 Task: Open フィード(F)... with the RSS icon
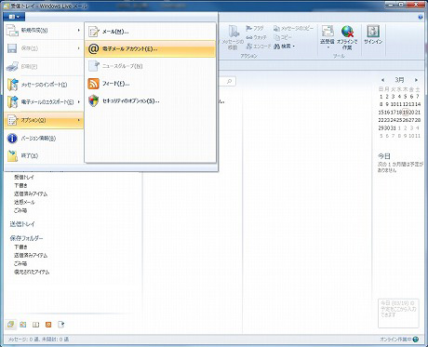pyautogui.click(x=150, y=84)
